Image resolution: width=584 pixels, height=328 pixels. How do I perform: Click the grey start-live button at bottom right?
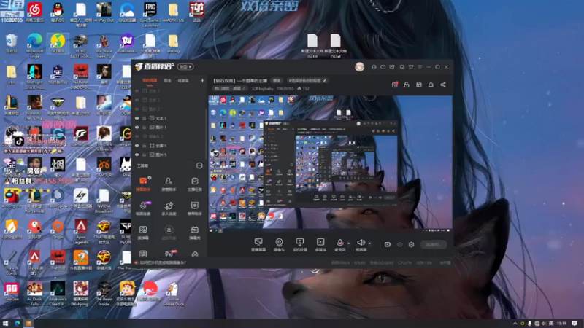point(434,244)
